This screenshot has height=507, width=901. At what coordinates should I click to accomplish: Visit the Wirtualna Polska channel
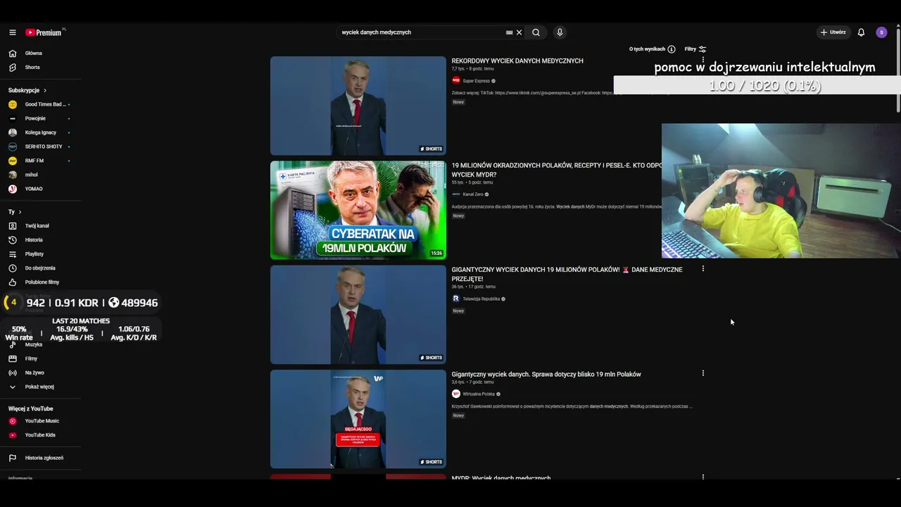point(479,394)
